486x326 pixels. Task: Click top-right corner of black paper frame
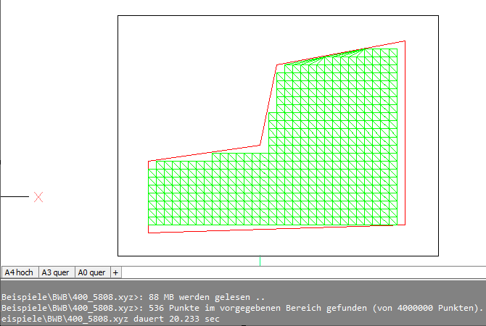pos(439,17)
